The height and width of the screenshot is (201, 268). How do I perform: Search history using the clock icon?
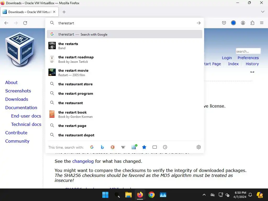[165, 147]
